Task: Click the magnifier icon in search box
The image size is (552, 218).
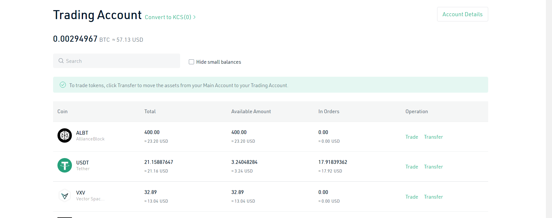Action: tap(61, 61)
